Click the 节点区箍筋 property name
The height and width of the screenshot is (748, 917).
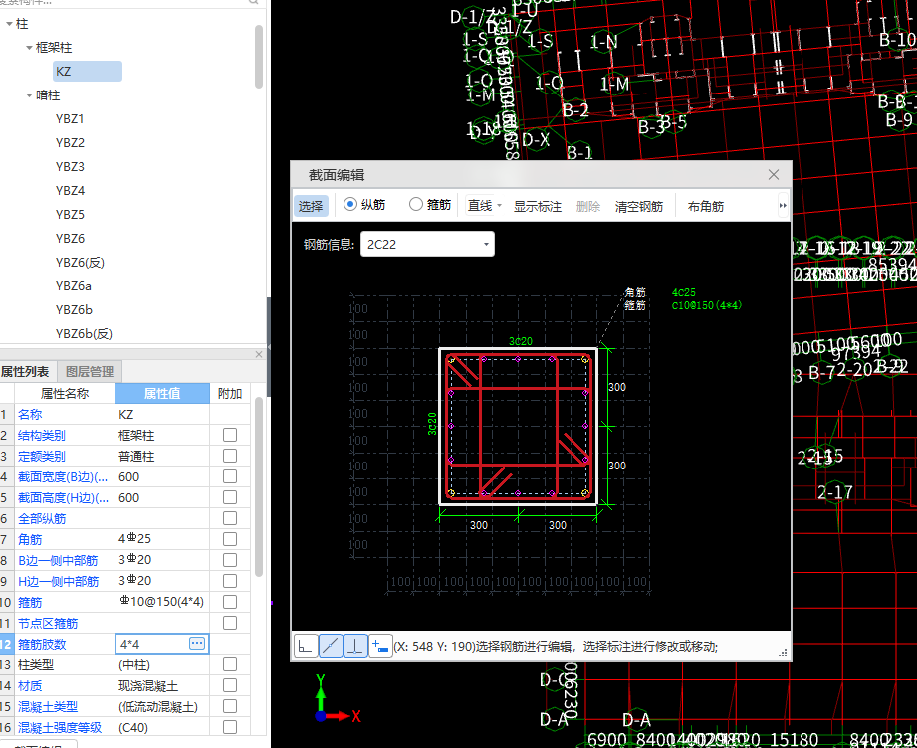[x=48, y=624]
